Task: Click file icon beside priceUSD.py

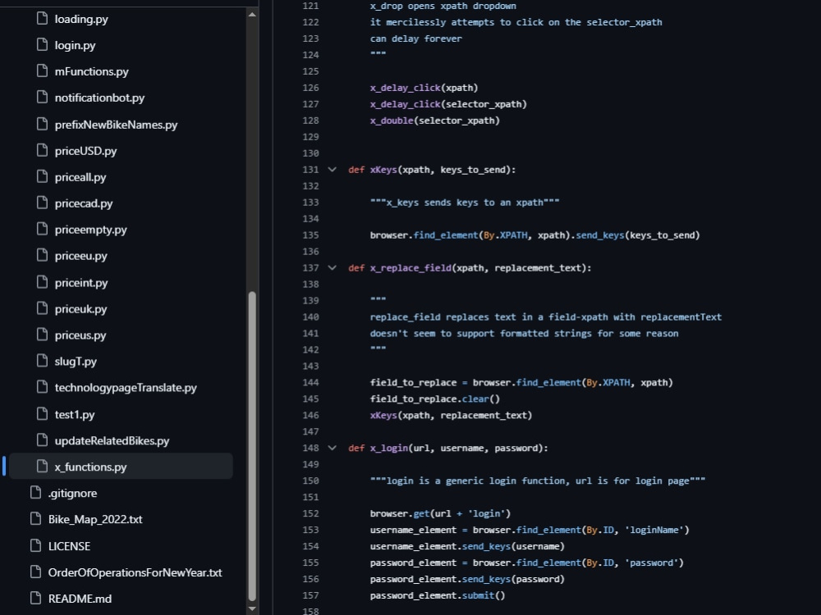Action: (43, 150)
